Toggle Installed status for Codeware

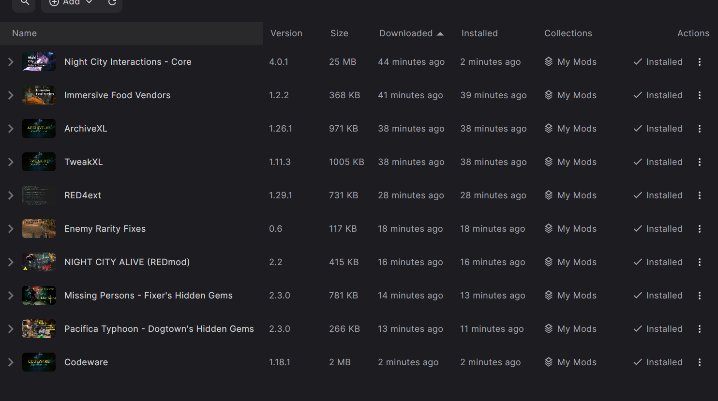pyautogui.click(x=658, y=362)
